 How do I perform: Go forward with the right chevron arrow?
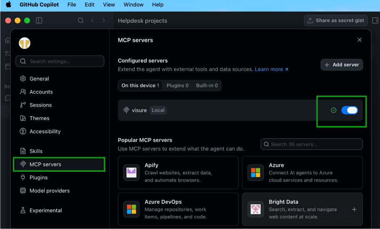pyautogui.click(x=104, y=21)
